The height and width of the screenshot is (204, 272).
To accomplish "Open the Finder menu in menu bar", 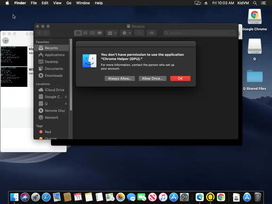I will pyautogui.click(x=20, y=3).
